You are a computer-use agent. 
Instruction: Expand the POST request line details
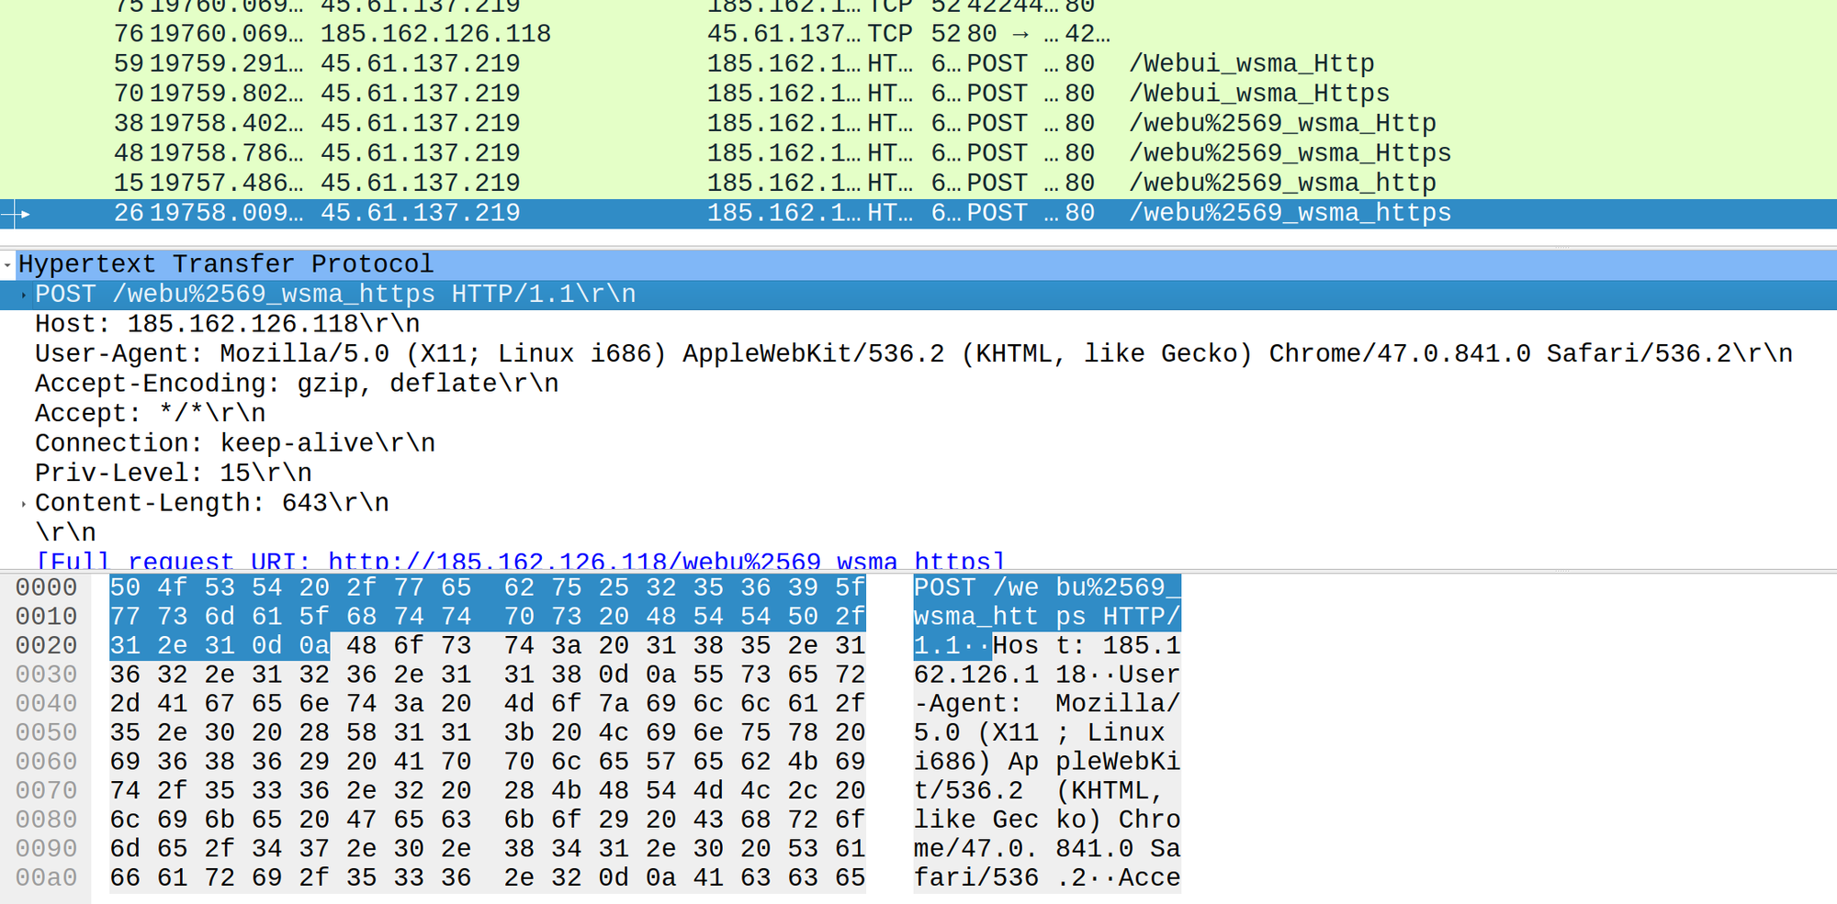[22, 295]
